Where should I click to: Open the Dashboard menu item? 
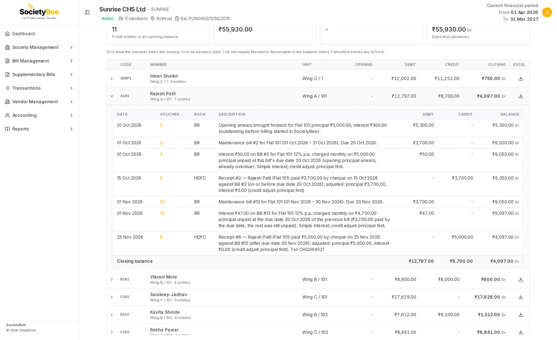point(39,34)
